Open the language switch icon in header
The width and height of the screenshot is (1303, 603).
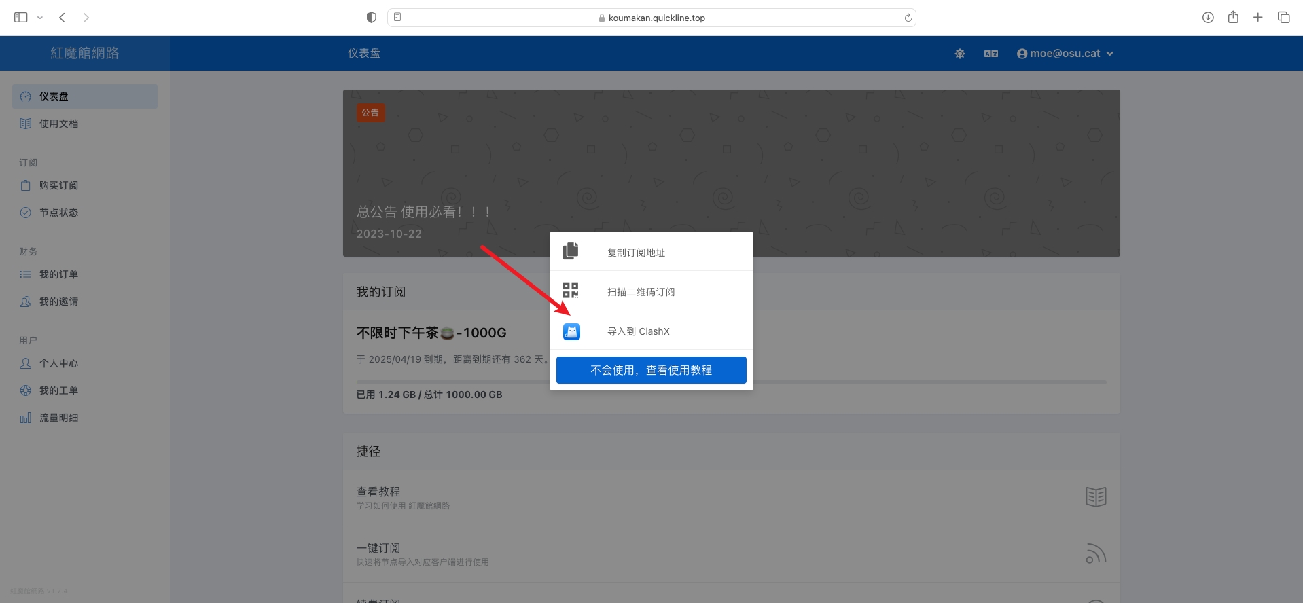pyautogui.click(x=990, y=54)
